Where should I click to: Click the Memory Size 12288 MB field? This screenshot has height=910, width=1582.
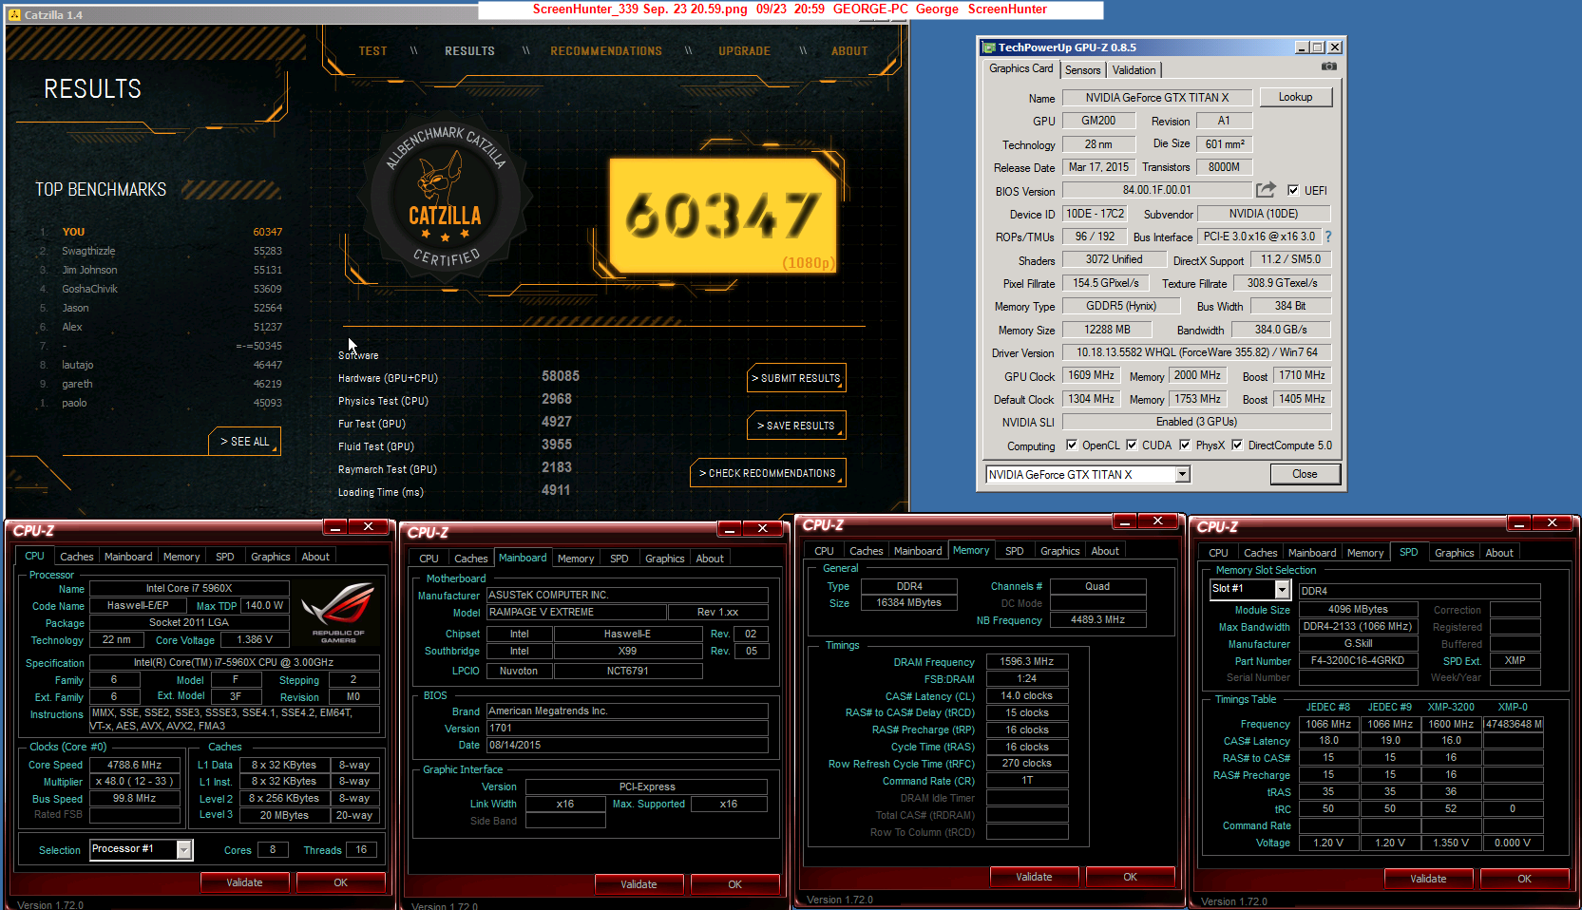tap(1107, 330)
